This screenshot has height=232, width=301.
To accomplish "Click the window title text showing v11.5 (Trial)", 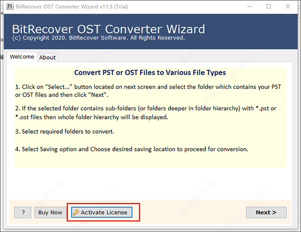I will click(72, 7).
